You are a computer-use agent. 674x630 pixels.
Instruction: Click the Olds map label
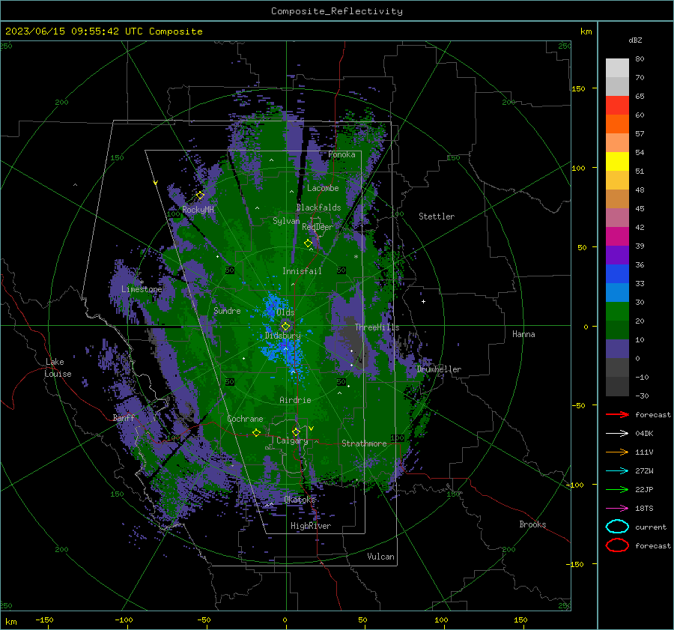(285, 312)
